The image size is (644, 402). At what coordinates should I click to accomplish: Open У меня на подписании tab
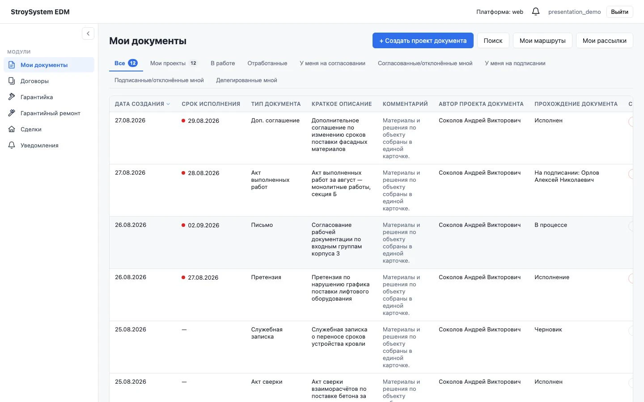pyautogui.click(x=515, y=63)
